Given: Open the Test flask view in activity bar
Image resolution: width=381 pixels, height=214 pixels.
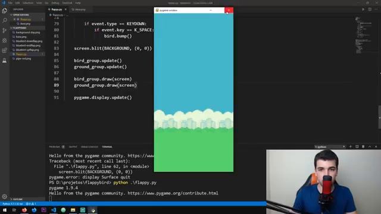Looking at the screenshot, I should point(4,61).
